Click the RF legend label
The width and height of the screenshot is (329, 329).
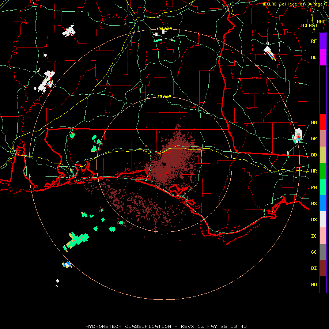click(x=314, y=41)
